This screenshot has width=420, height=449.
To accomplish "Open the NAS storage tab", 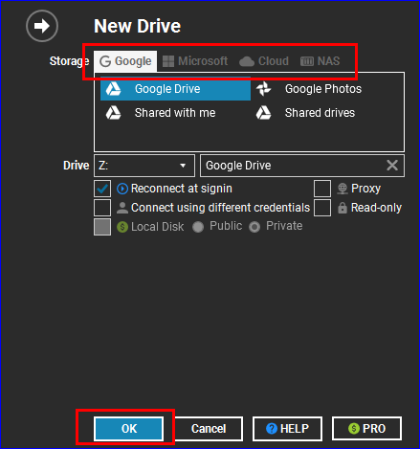I will (321, 61).
